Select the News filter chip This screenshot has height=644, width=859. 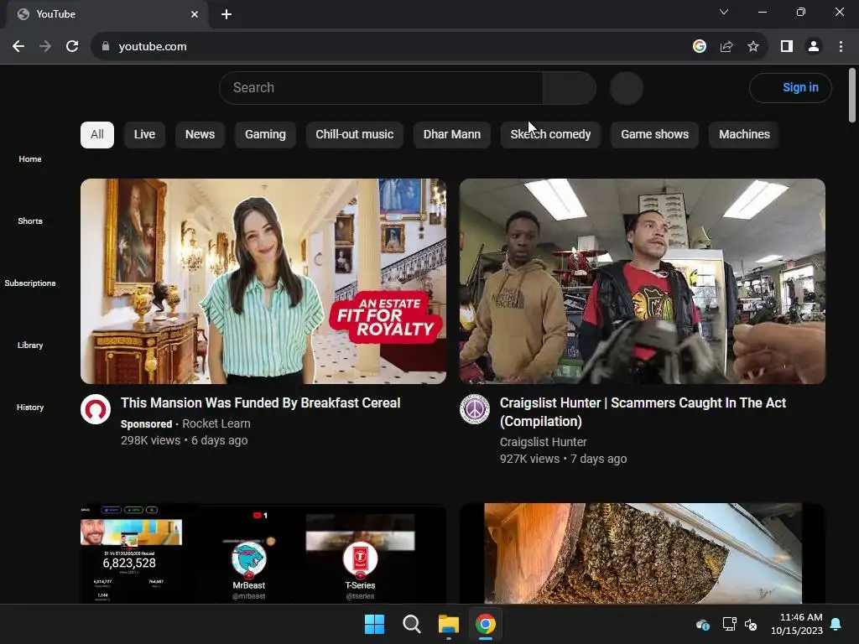click(200, 135)
